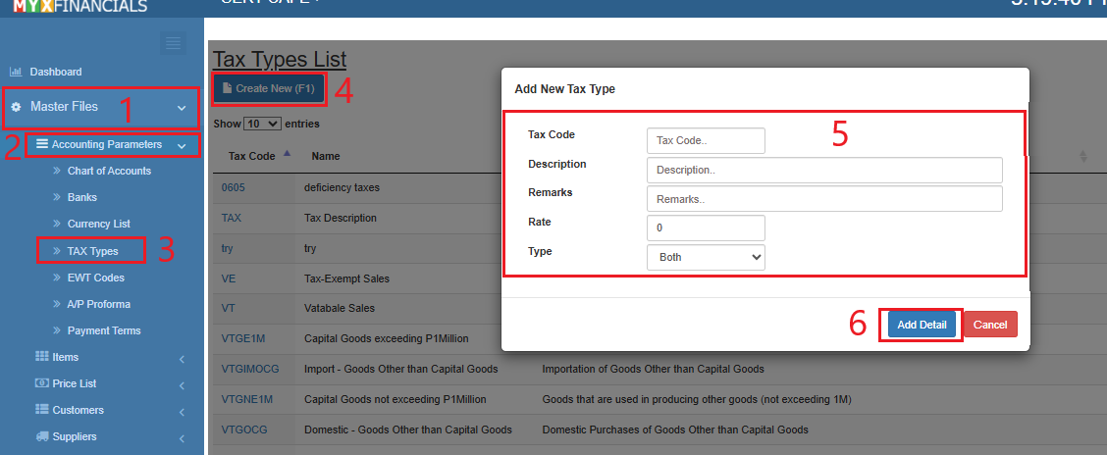Expand the Customers submenu chevron
This screenshot has width=1107, height=455.
click(182, 412)
